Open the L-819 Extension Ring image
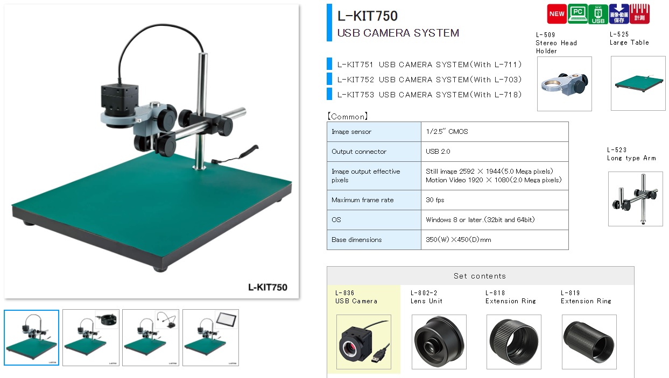Image resolution: width=669 pixels, height=378 pixels. tap(589, 343)
